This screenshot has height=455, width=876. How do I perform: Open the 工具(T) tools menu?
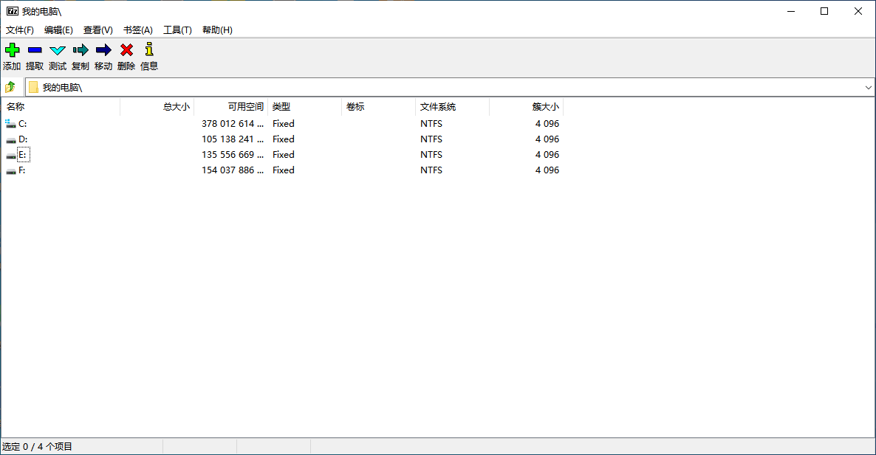(177, 30)
